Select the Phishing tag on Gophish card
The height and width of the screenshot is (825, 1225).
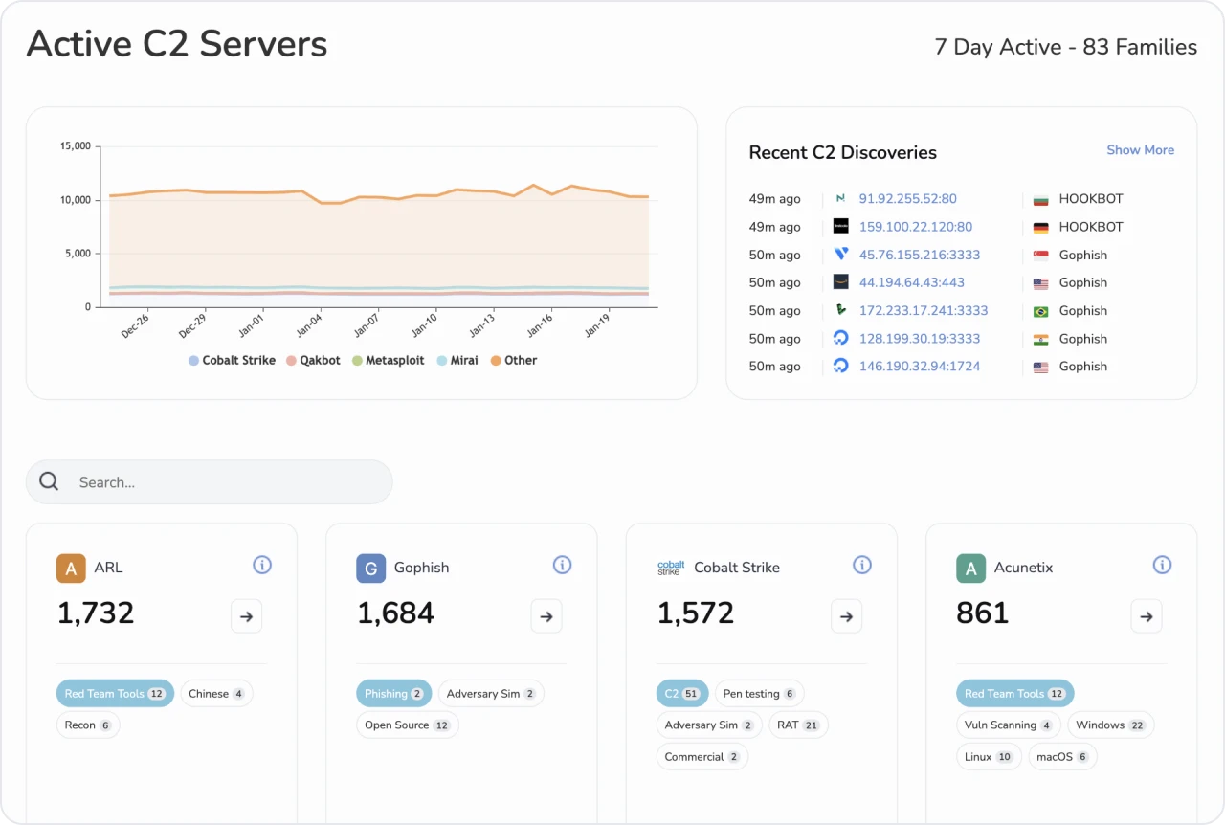(x=393, y=694)
